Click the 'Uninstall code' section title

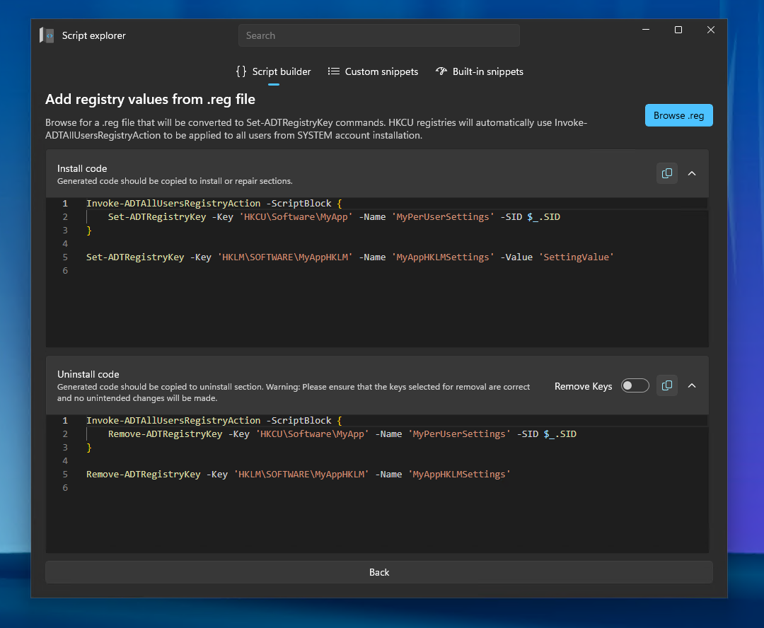coord(88,374)
